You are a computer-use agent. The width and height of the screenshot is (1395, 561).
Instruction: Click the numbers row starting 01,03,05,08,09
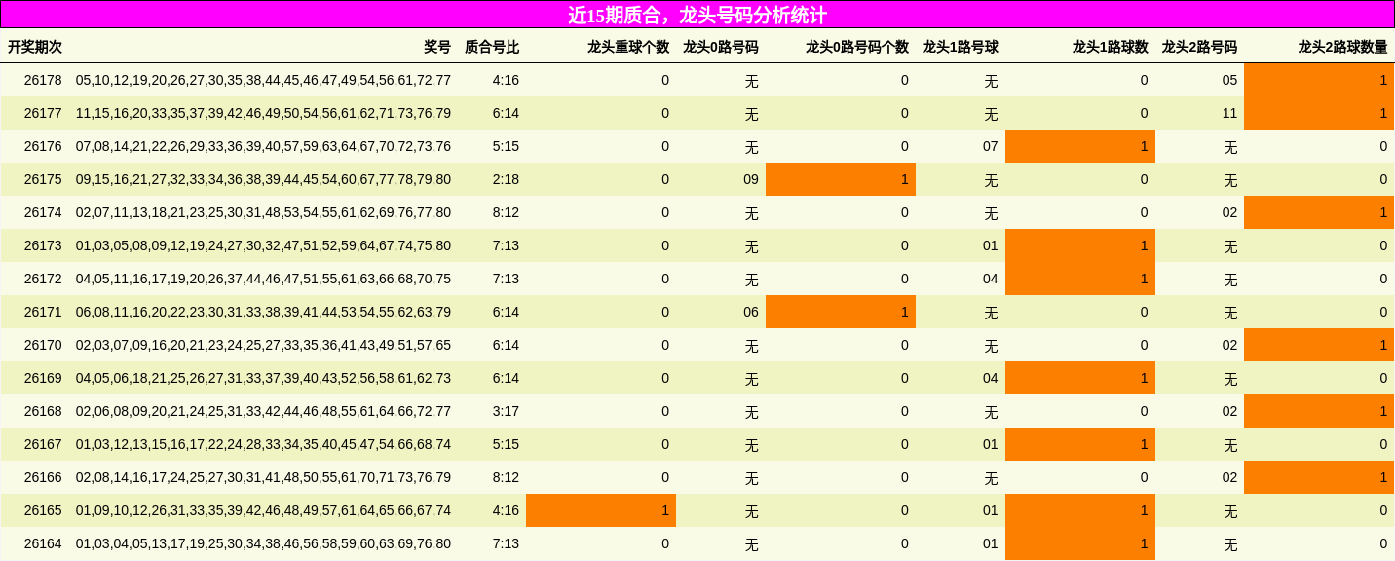pyautogui.click(x=263, y=245)
